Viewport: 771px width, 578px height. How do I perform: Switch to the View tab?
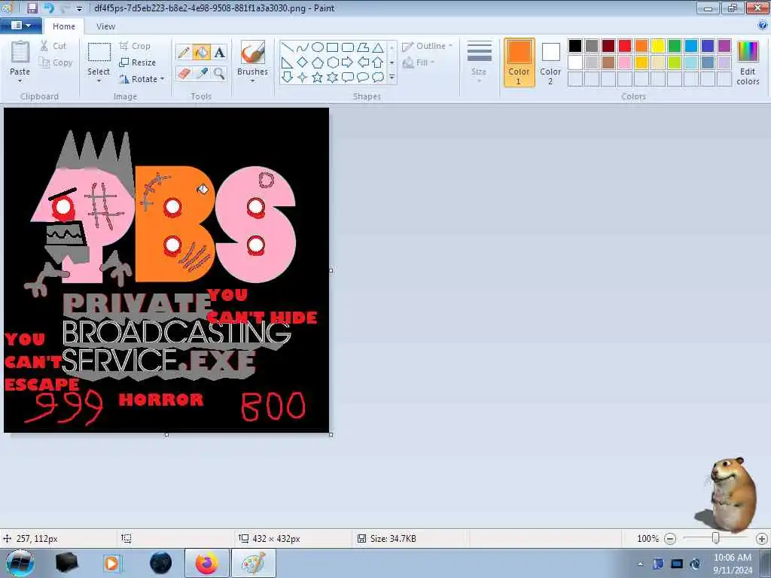[105, 26]
